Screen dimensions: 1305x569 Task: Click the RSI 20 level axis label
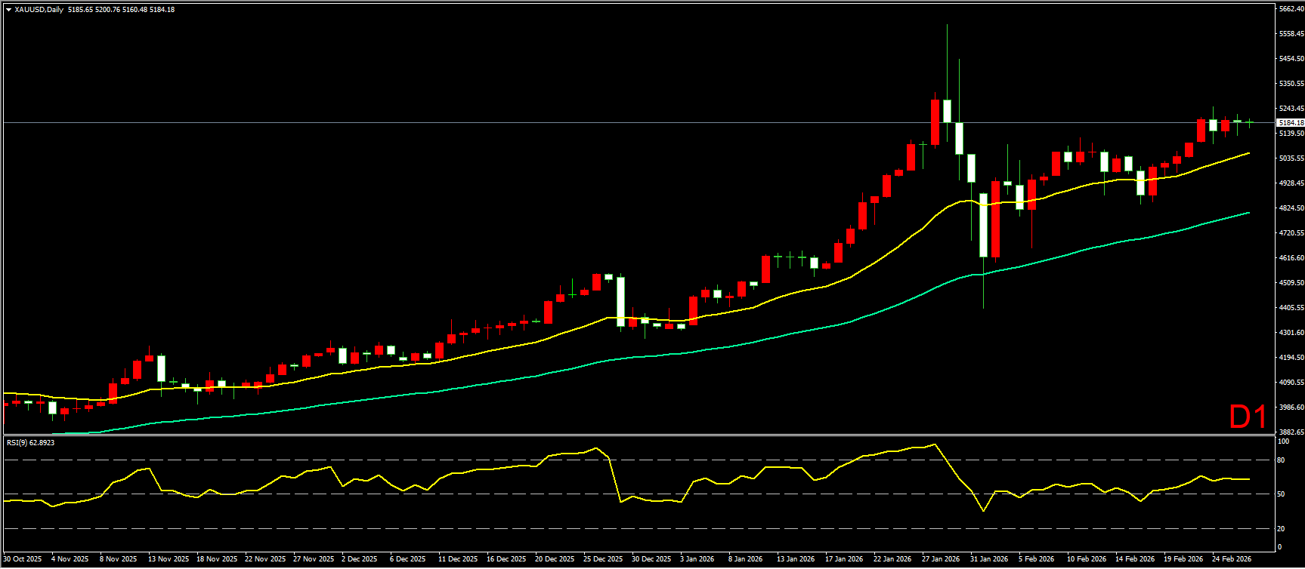(x=1280, y=529)
